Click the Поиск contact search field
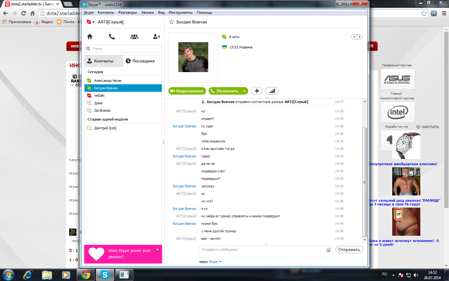Viewport: 449px width, 281px height. [123, 49]
